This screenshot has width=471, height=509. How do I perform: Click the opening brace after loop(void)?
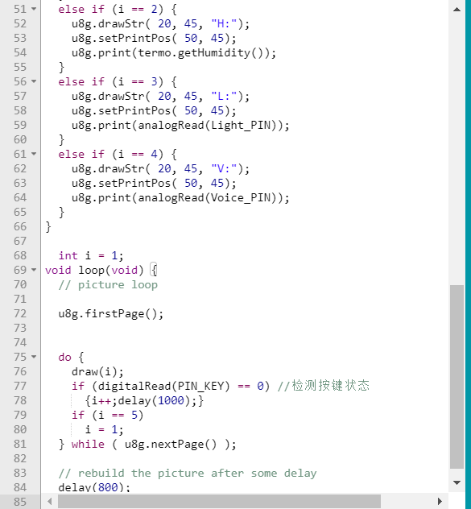155,270
